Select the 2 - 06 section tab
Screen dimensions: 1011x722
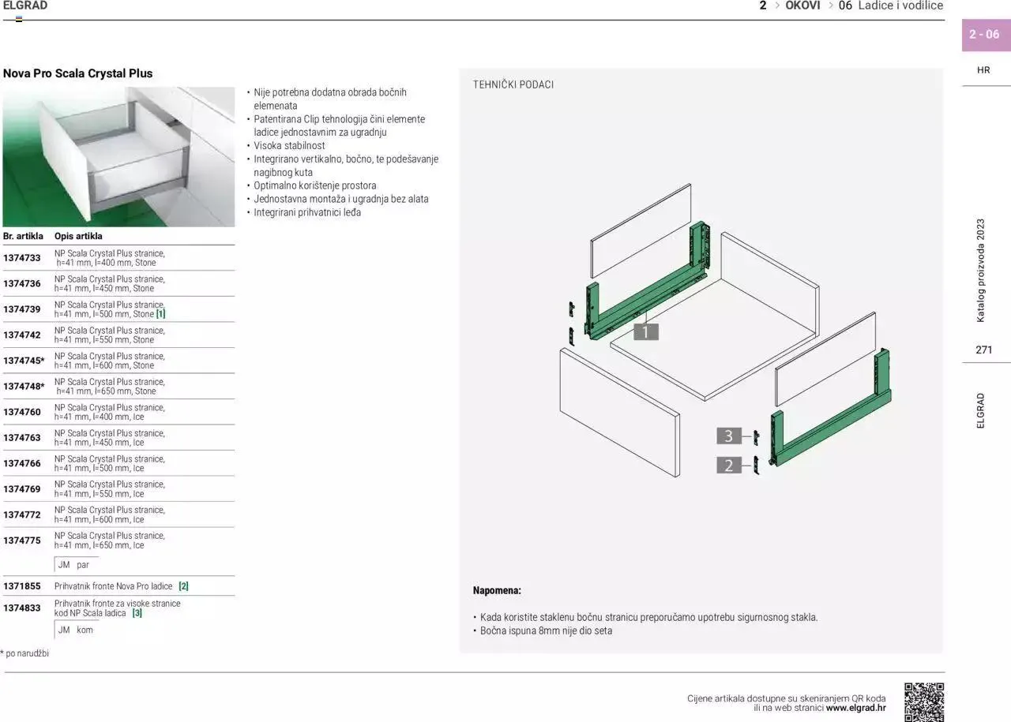985,35
